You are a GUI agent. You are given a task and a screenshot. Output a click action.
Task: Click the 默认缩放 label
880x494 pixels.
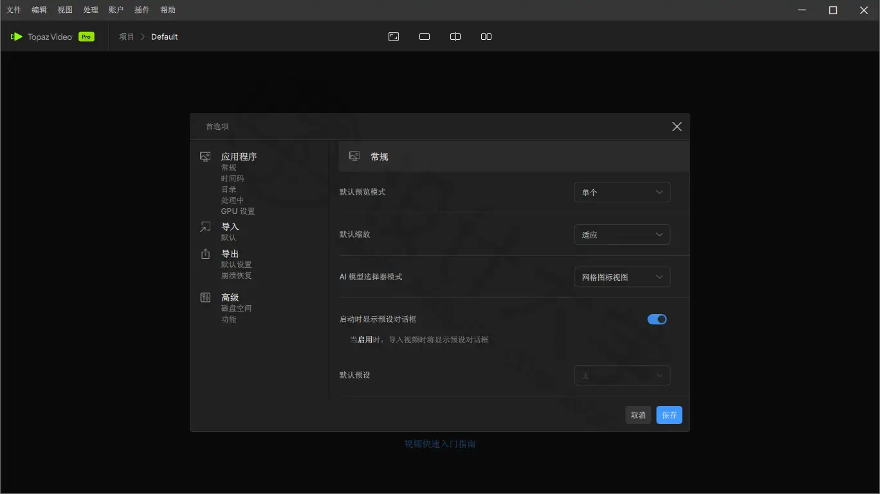pos(354,234)
